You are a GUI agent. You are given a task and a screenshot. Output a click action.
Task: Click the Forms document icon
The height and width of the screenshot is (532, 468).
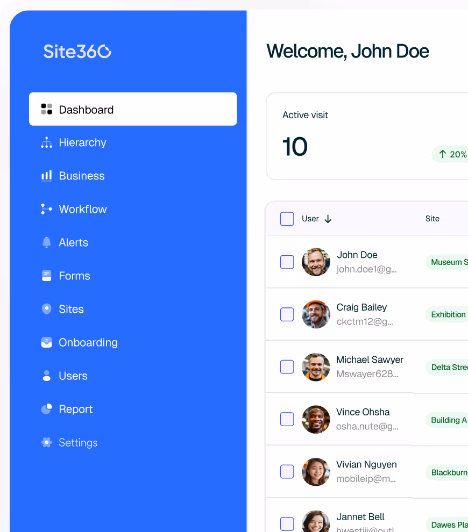(46, 276)
